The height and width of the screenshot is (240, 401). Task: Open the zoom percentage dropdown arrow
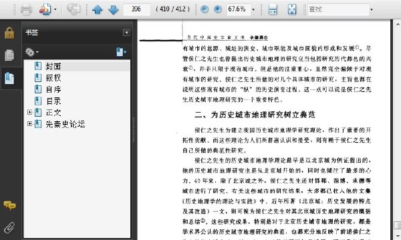[253, 10]
